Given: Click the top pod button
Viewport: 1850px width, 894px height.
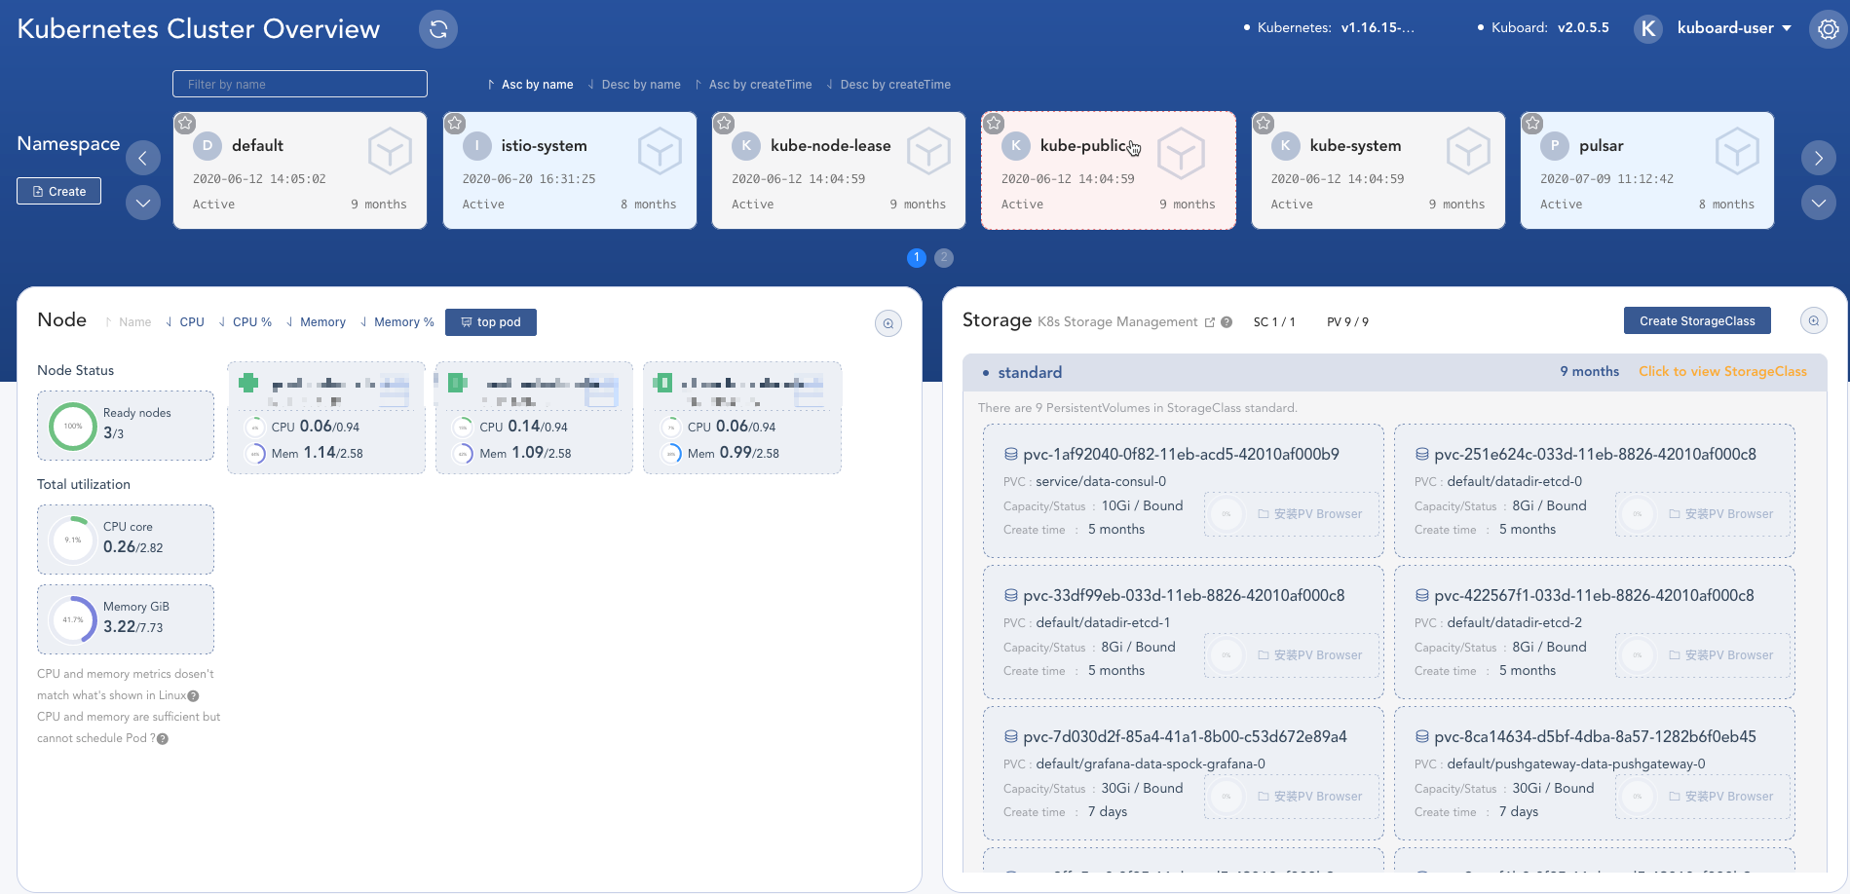Looking at the screenshot, I should 491,322.
